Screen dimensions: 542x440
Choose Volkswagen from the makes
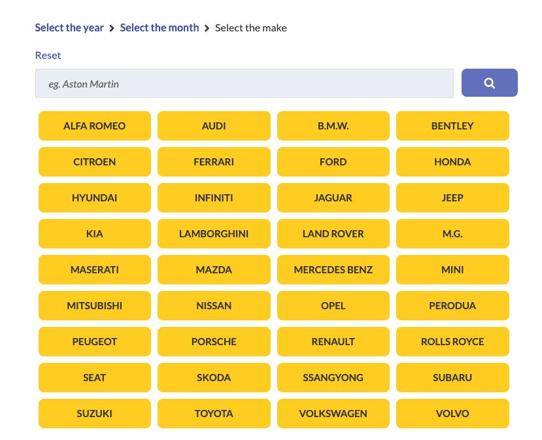click(x=333, y=413)
